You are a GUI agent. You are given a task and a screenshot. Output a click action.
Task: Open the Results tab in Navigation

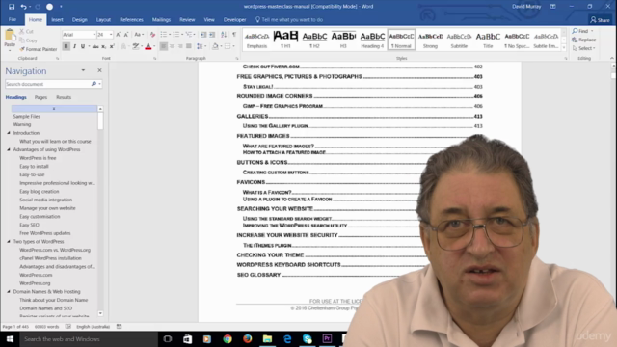point(64,97)
